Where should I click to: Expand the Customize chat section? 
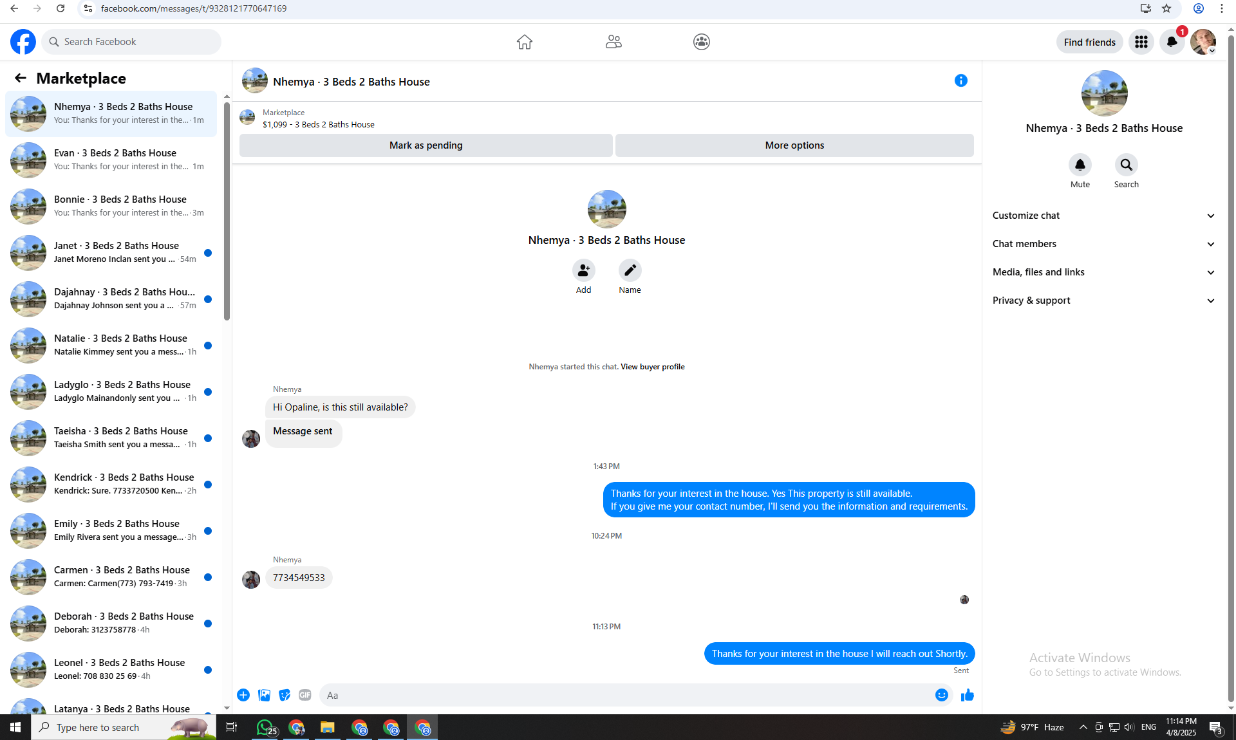pyautogui.click(x=1103, y=216)
